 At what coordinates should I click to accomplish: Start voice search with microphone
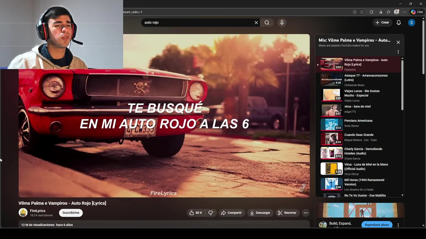[x=282, y=23]
